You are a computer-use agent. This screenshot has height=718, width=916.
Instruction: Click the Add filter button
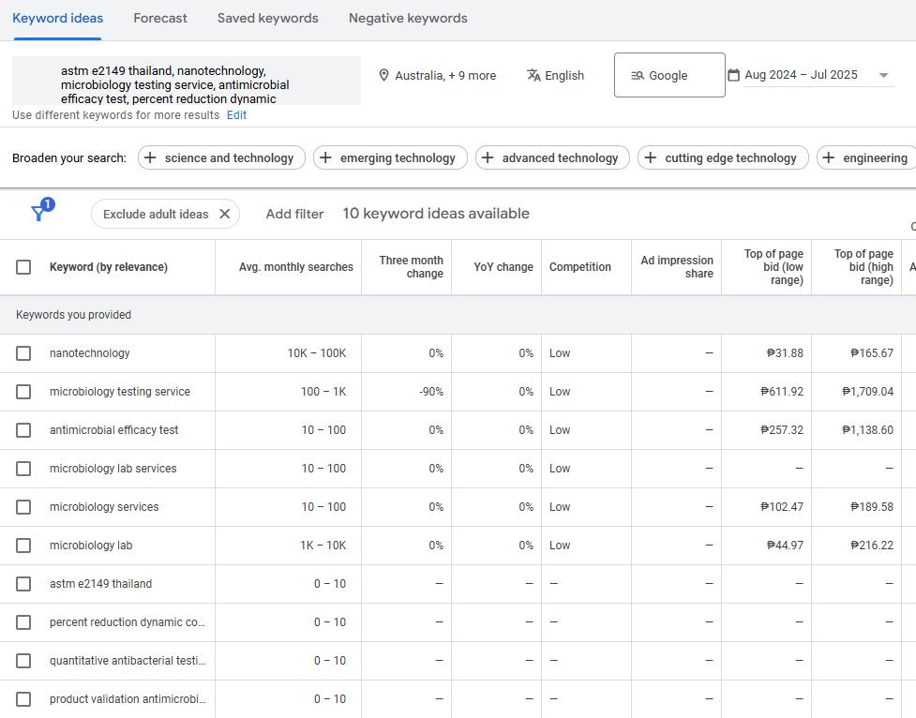tap(294, 214)
